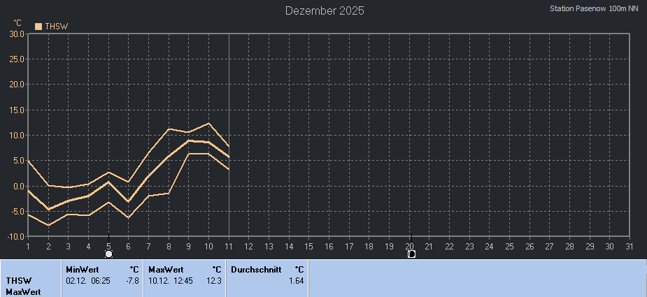Click the THSW MaxWert row label
Screen dimensions: 647x297
point(23,286)
